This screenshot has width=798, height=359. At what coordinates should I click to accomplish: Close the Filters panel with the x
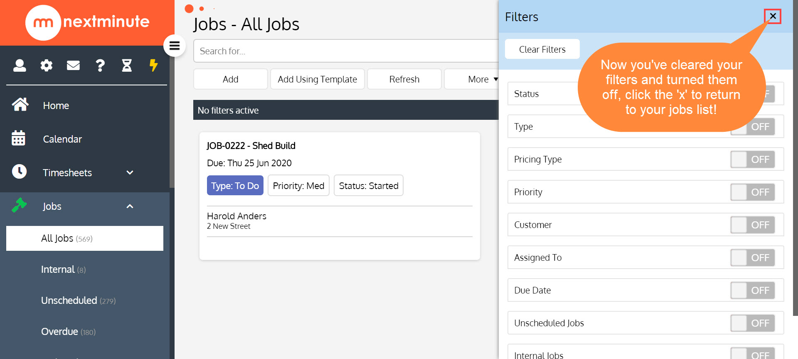pyautogui.click(x=773, y=16)
